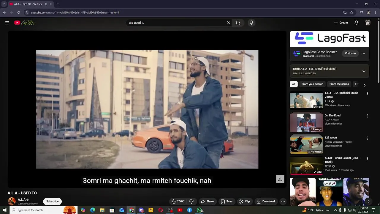Select the From your search chip
Viewport: 380px width, 214px height.
tap(312, 84)
